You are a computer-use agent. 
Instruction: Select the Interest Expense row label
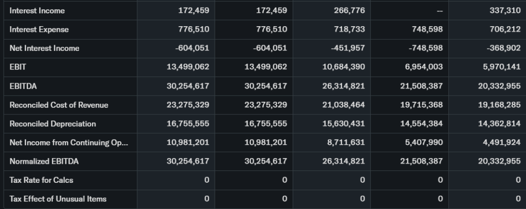[39, 29]
